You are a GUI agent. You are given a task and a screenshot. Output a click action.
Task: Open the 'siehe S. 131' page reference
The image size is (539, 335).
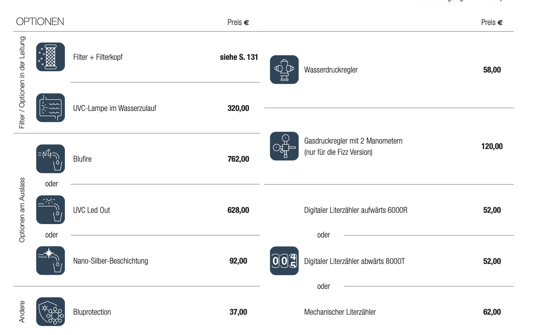coord(239,57)
